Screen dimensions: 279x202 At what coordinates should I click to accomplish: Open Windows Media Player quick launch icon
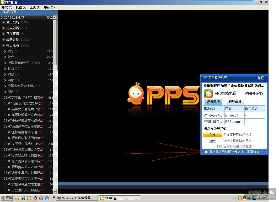(41, 198)
